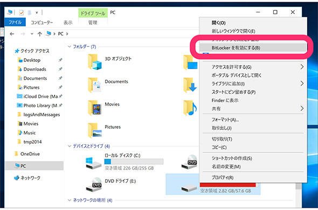Screen dimensions: 318x210
Task: Click the PC icon in the title bar
Action: 10,12
